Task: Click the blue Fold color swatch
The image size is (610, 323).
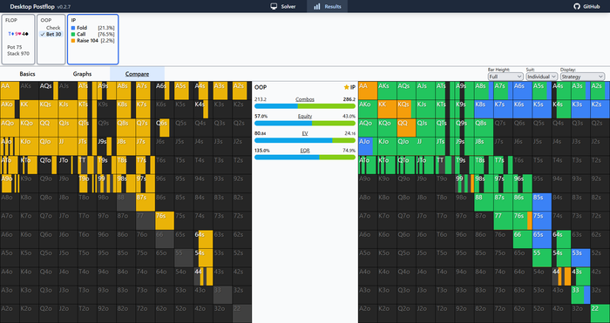Action: [73, 28]
